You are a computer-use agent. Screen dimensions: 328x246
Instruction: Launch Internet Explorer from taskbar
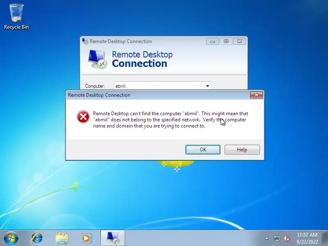click(x=36, y=238)
